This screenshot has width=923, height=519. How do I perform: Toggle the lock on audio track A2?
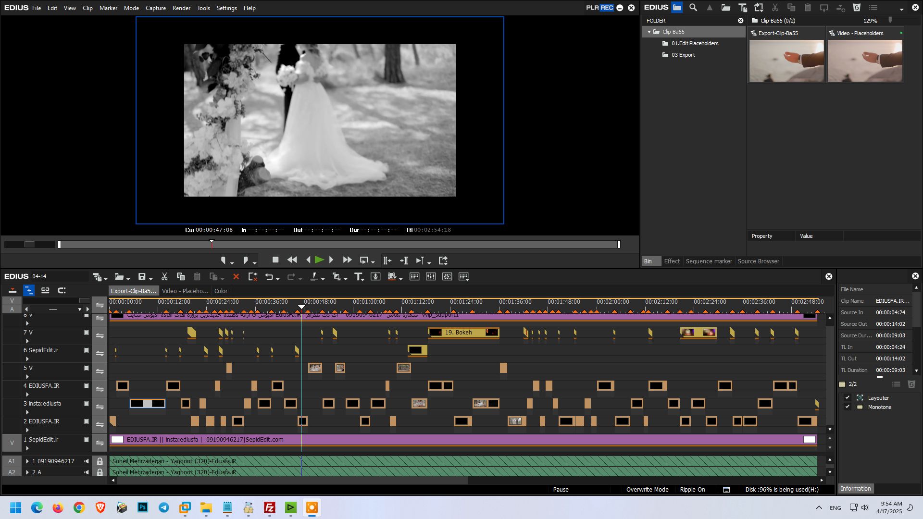[100, 472]
